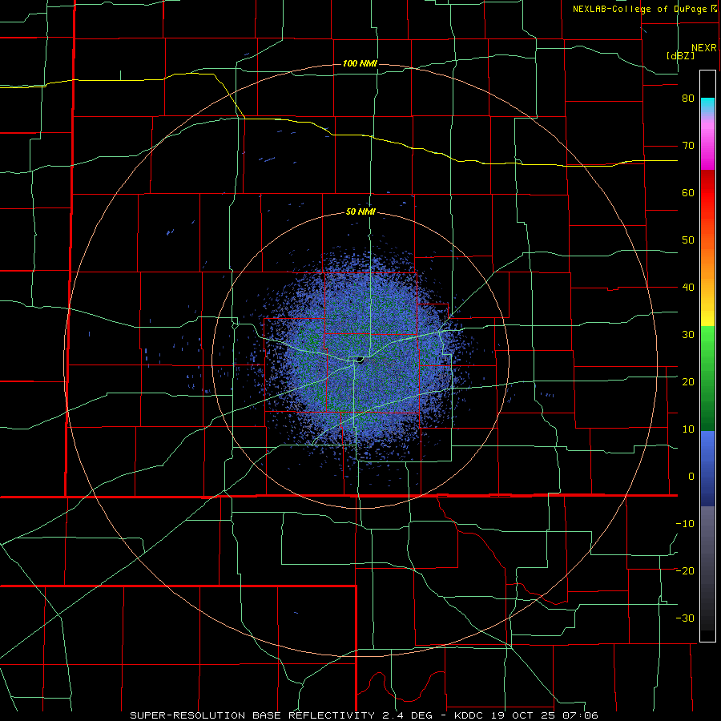Click the -20 value on the dBZ scale
721x721 pixels.
coord(685,571)
